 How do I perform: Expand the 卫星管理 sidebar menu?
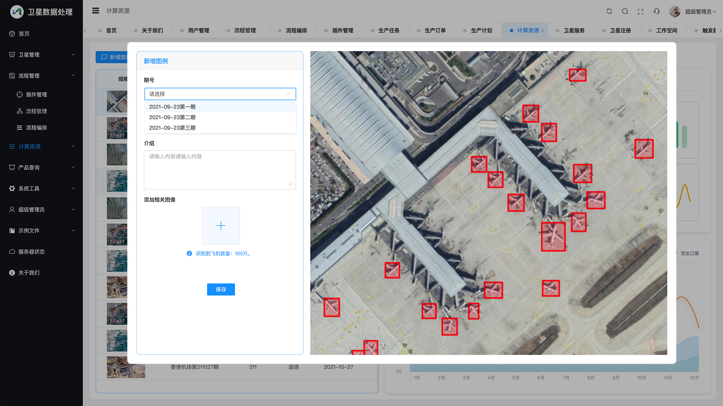(41, 55)
